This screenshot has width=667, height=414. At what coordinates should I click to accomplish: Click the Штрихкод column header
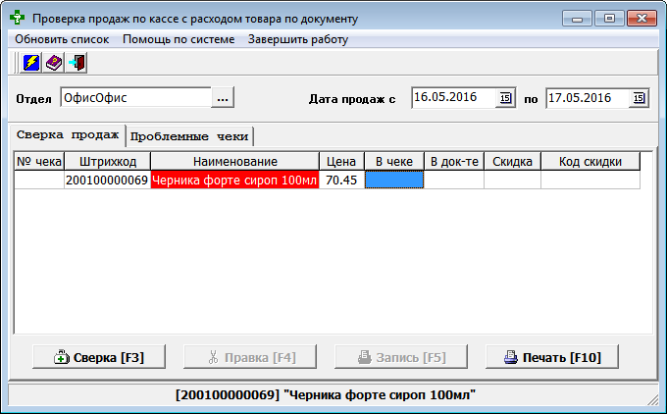coord(108,162)
